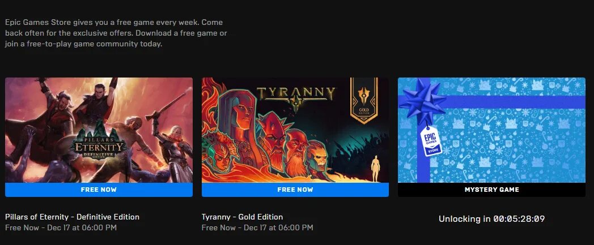
Task: Open the blue mystery gift box image
Action: click(x=491, y=130)
